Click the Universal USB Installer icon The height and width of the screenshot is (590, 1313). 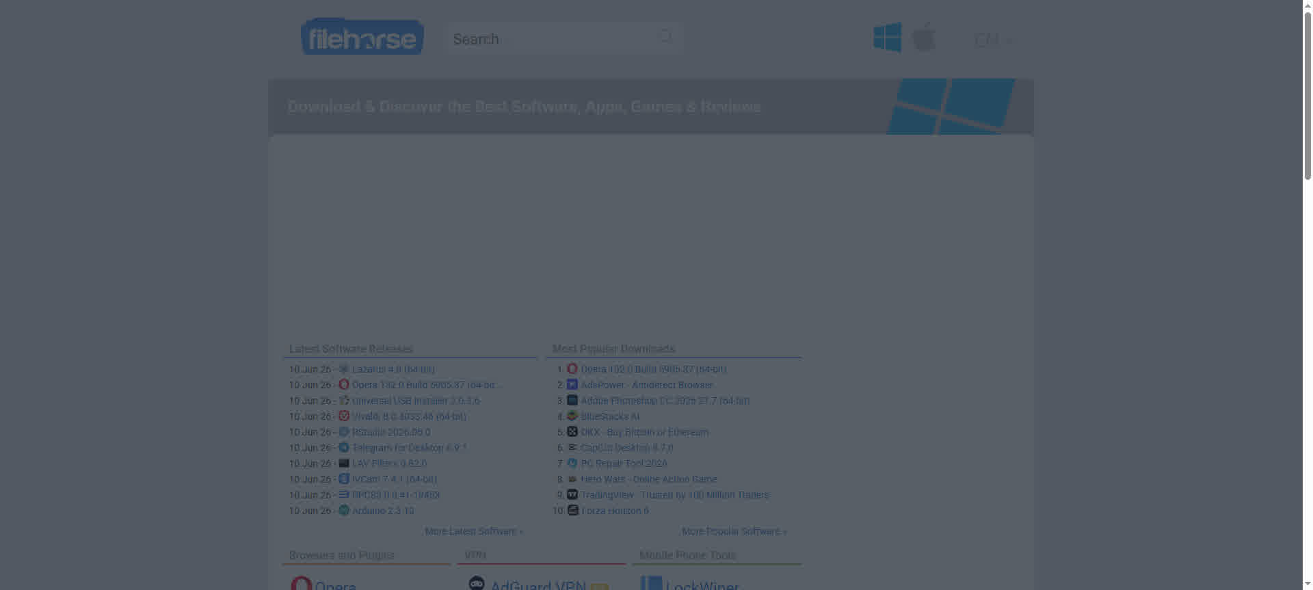(344, 401)
